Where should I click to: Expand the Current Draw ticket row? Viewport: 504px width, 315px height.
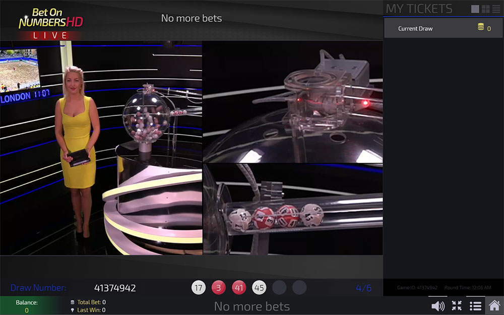pos(415,29)
